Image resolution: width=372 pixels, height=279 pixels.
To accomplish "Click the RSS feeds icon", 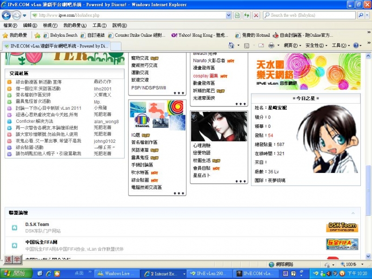I will coord(247,46).
